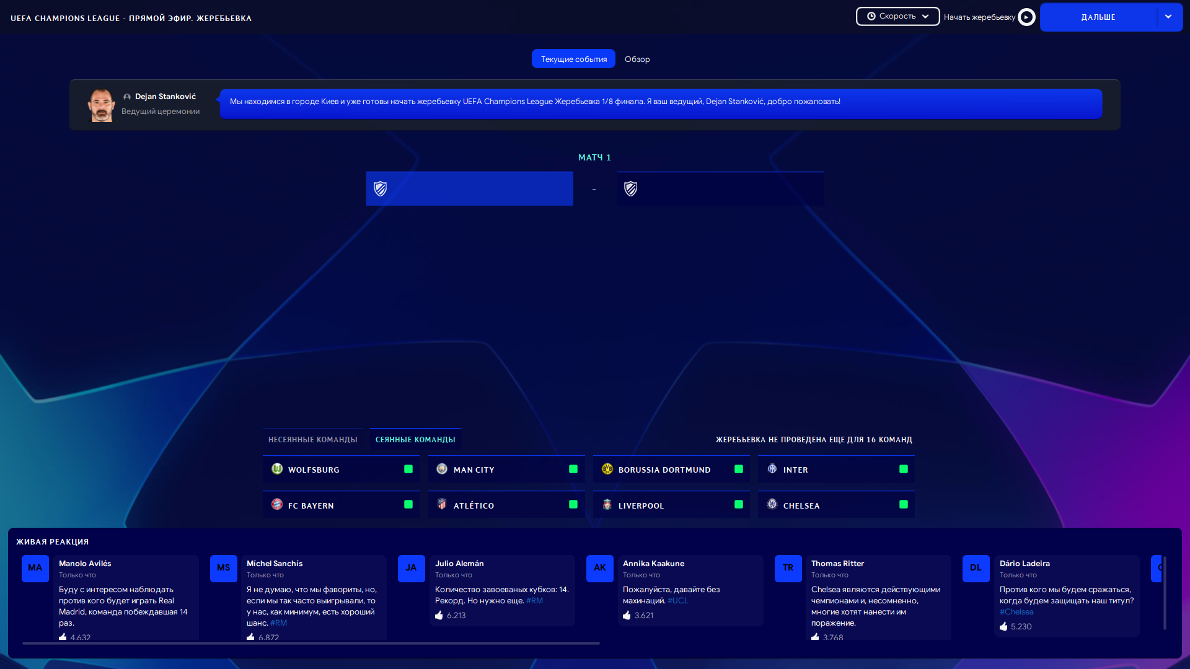Like Thomas Ritter's post with 3.768 likes
This screenshot has width=1190, height=669.
pos(815,637)
